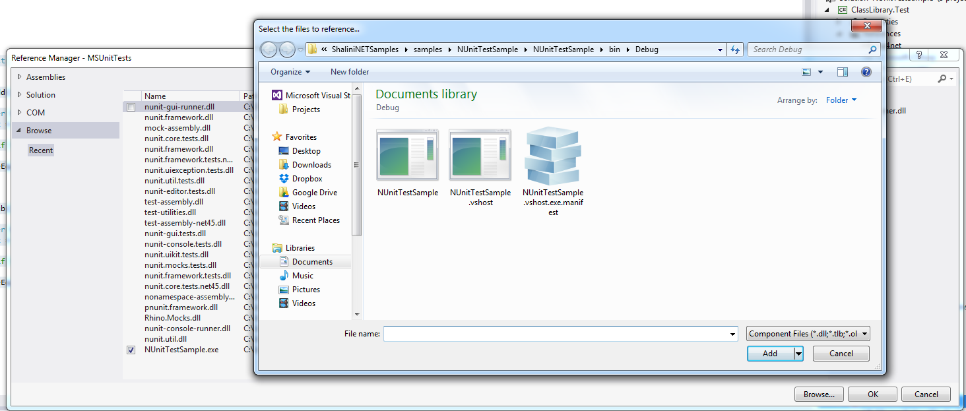Screen dimensions: 966x411
Task: Open the Component Files file type dropdown
Action: tap(807, 333)
